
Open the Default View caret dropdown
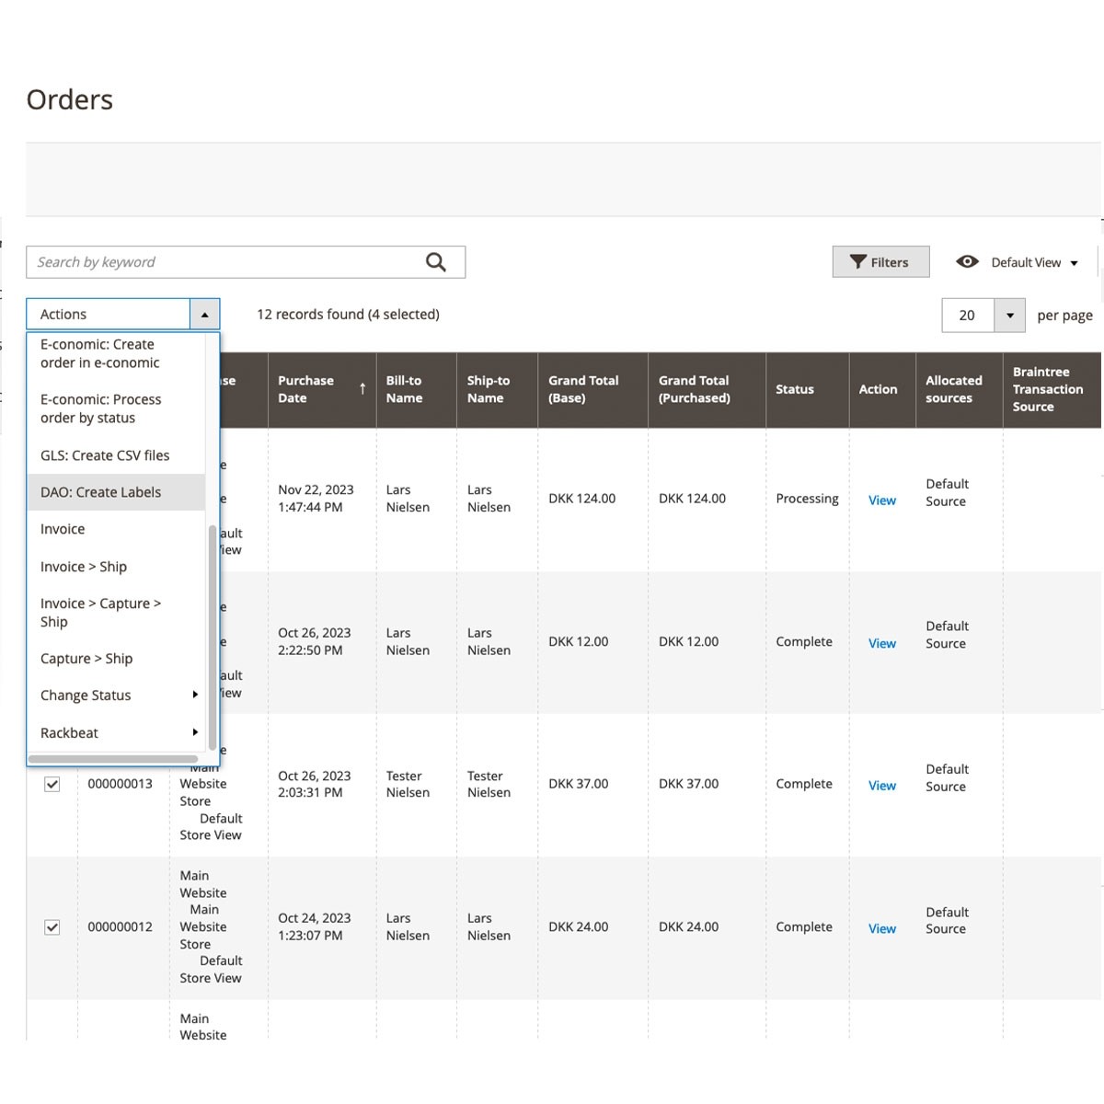[1074, 263]
